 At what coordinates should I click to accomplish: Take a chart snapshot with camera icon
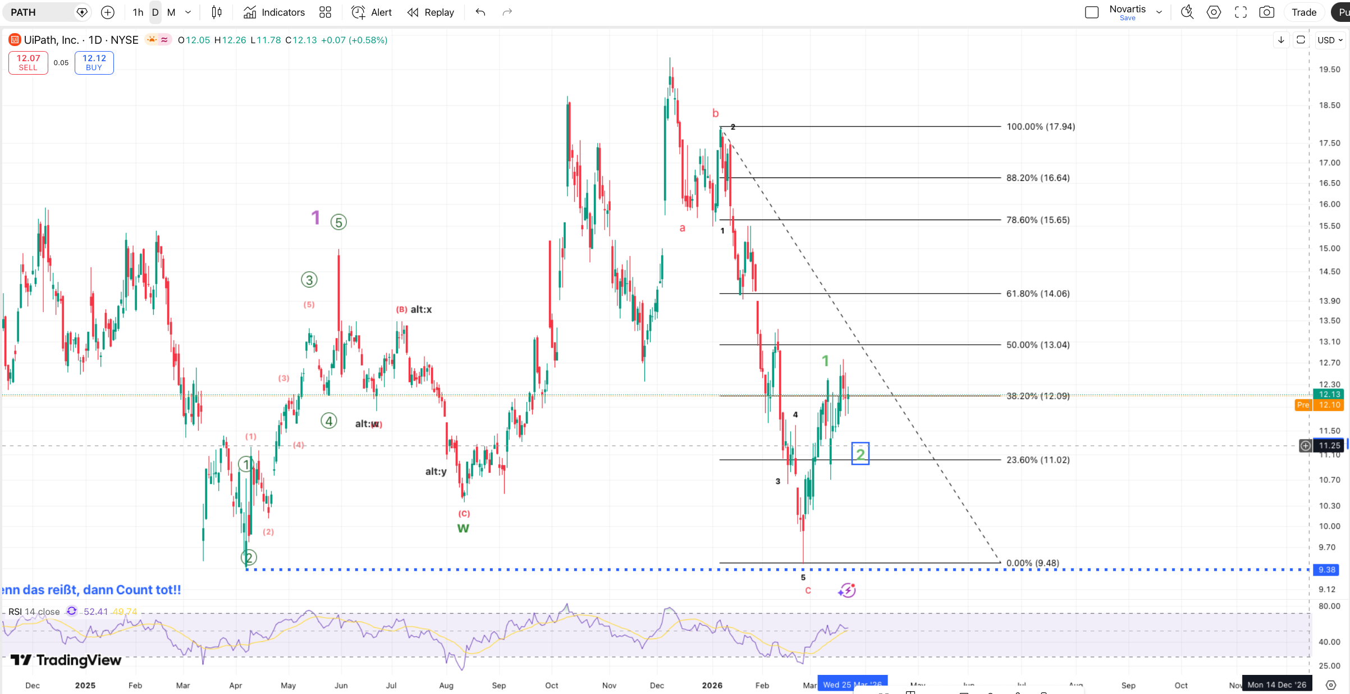(1266, 12)
